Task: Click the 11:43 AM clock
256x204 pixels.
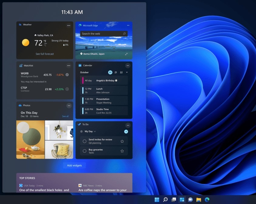Action: pyautogui.click(x=72, y=12)
